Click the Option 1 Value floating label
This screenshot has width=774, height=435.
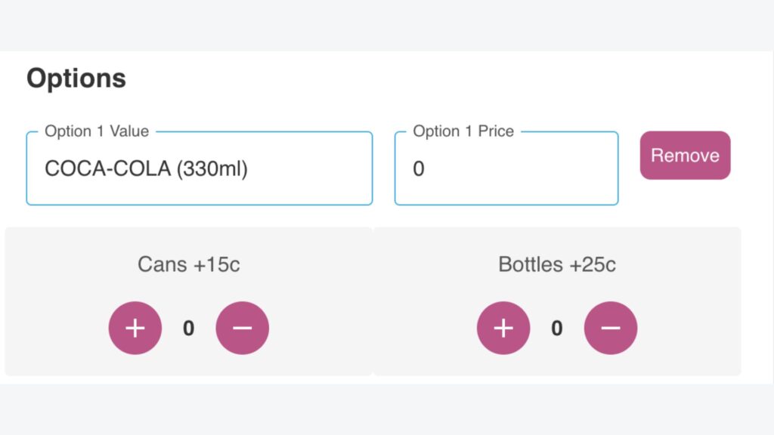tap(97, 131)
